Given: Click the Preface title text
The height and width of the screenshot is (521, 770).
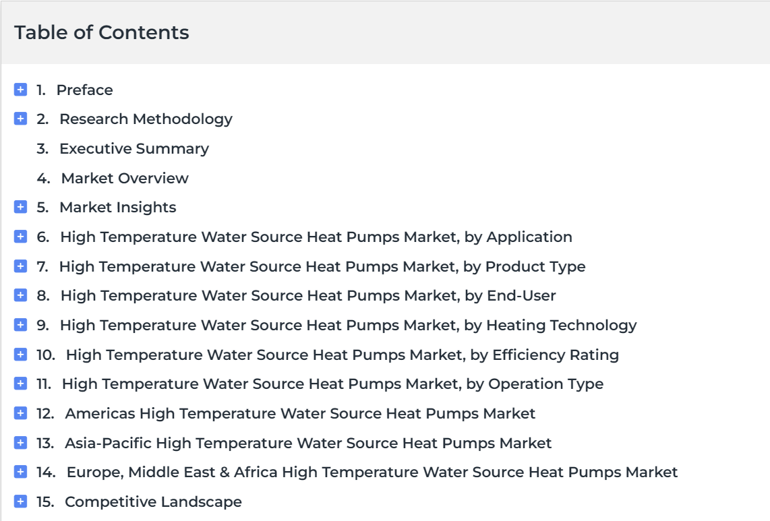Looking at the screenshot, I should click(x=84, y=90).
